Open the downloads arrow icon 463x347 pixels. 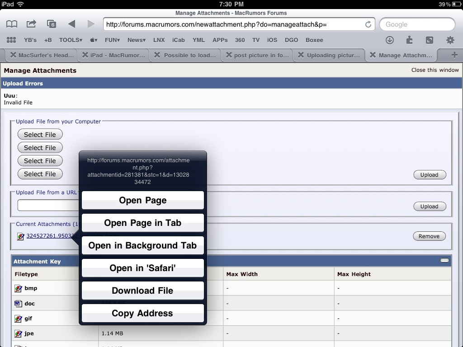point(390,40)
